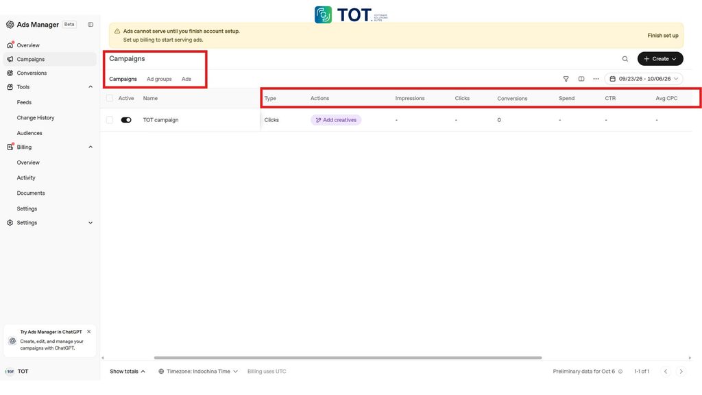This screenshot has width=702, height=395.
Task: Click the Settings gear icon
Action: coord(10,223)
